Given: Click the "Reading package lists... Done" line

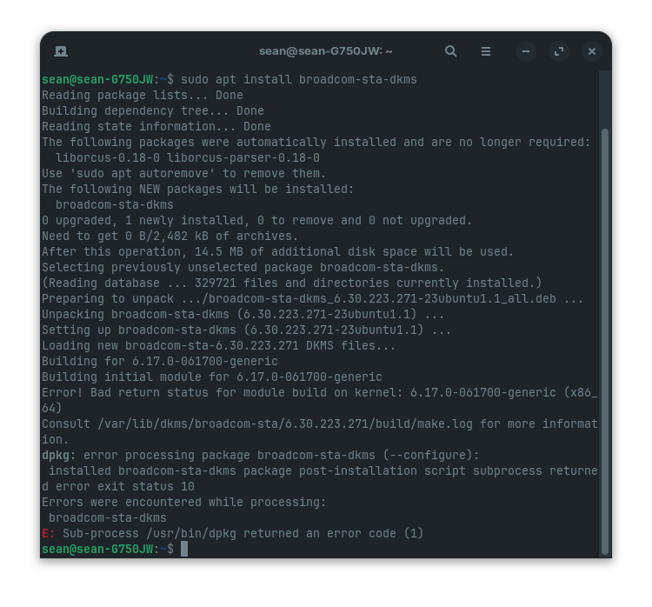Looking at the screenshot, I should tap(142, 95).
